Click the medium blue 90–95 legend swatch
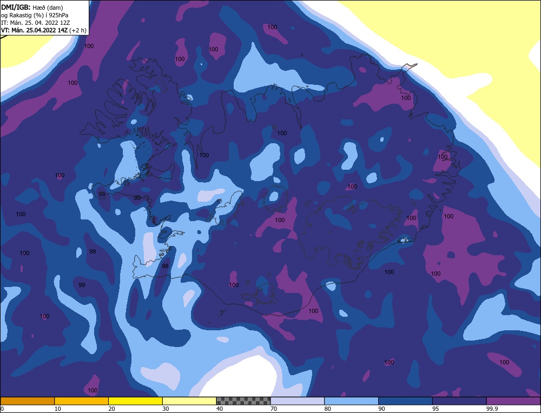Screen dimensions: 541x413 tap(405, 401)
